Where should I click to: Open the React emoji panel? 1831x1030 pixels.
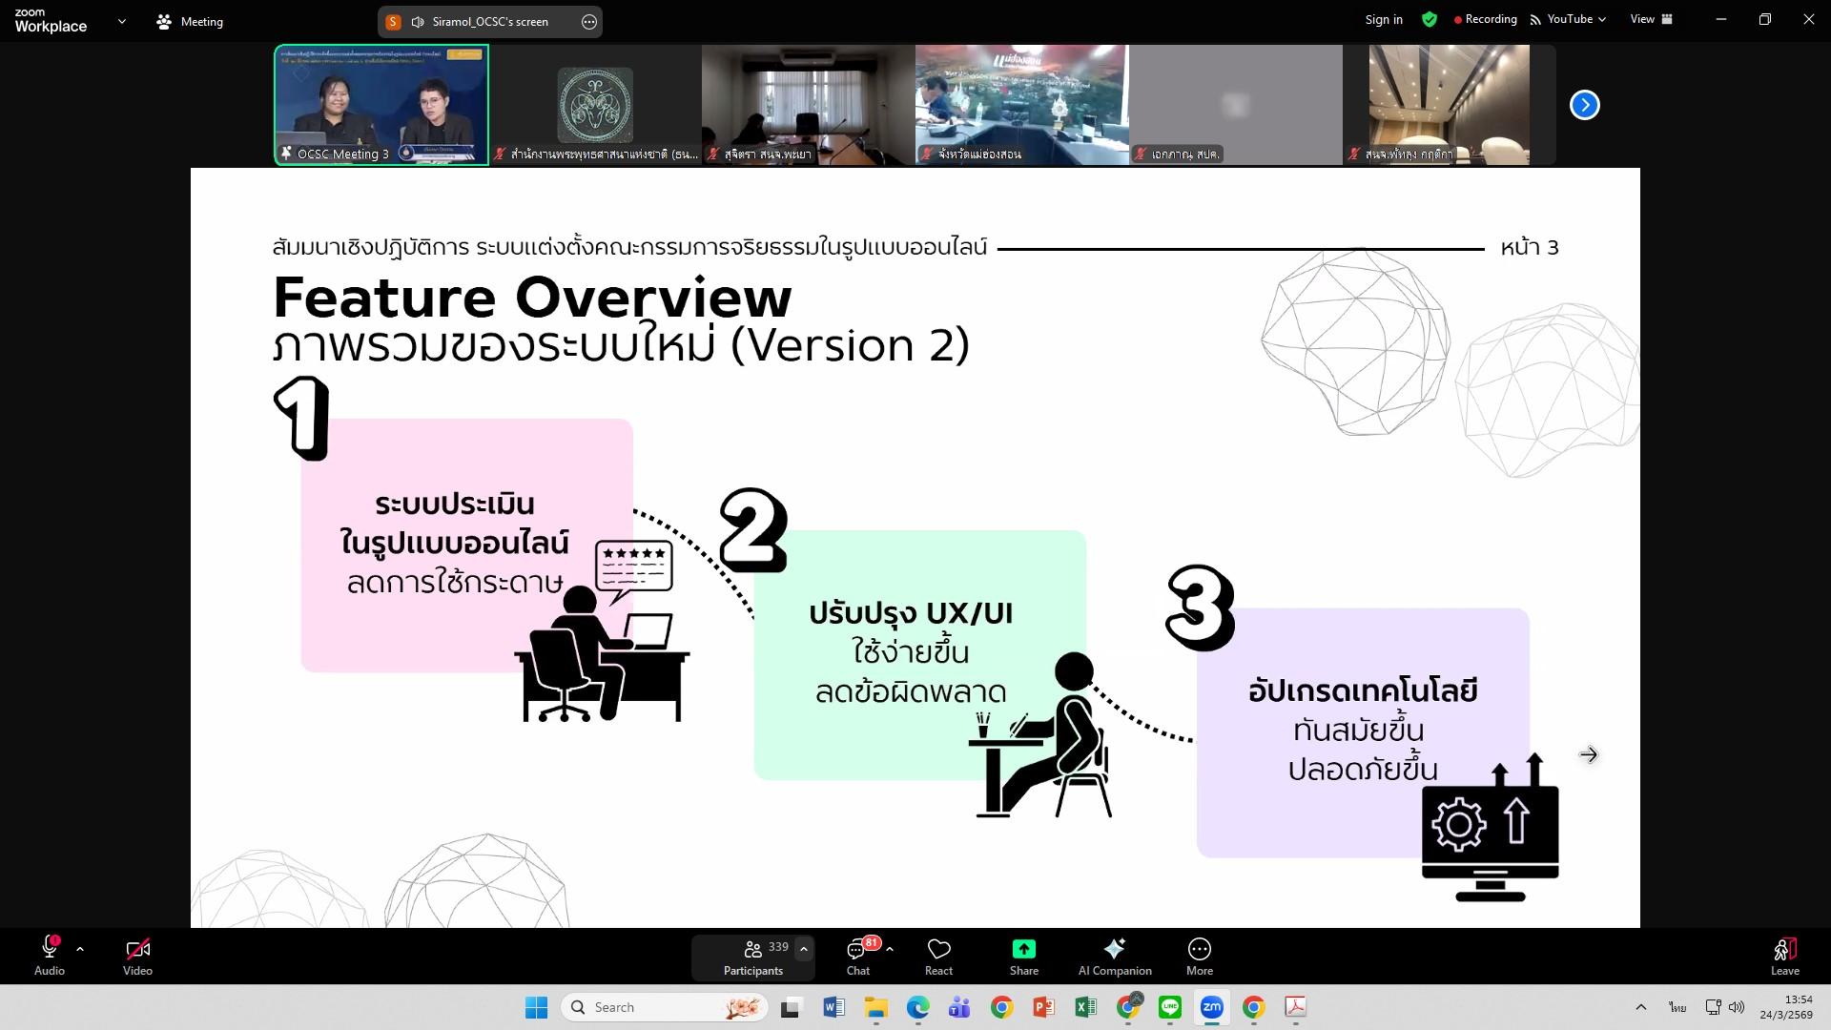coord(938,957)
